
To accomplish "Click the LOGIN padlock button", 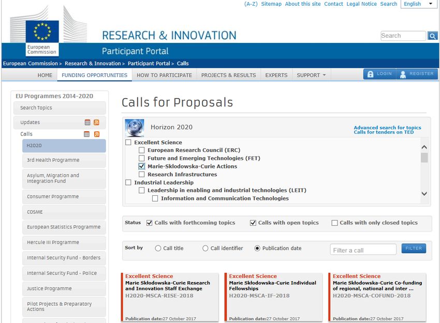I will click(379, 74).
